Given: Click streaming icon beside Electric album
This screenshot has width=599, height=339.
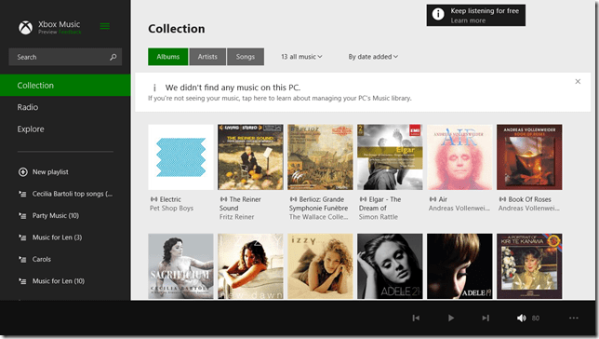Looking at the screenshot, I should (x=154, y=199).
